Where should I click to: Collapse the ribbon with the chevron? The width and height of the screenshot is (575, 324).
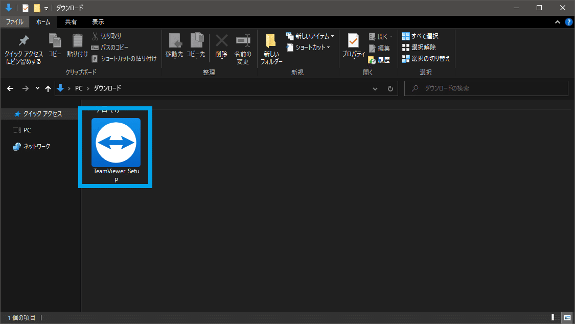tap(558, 22)
